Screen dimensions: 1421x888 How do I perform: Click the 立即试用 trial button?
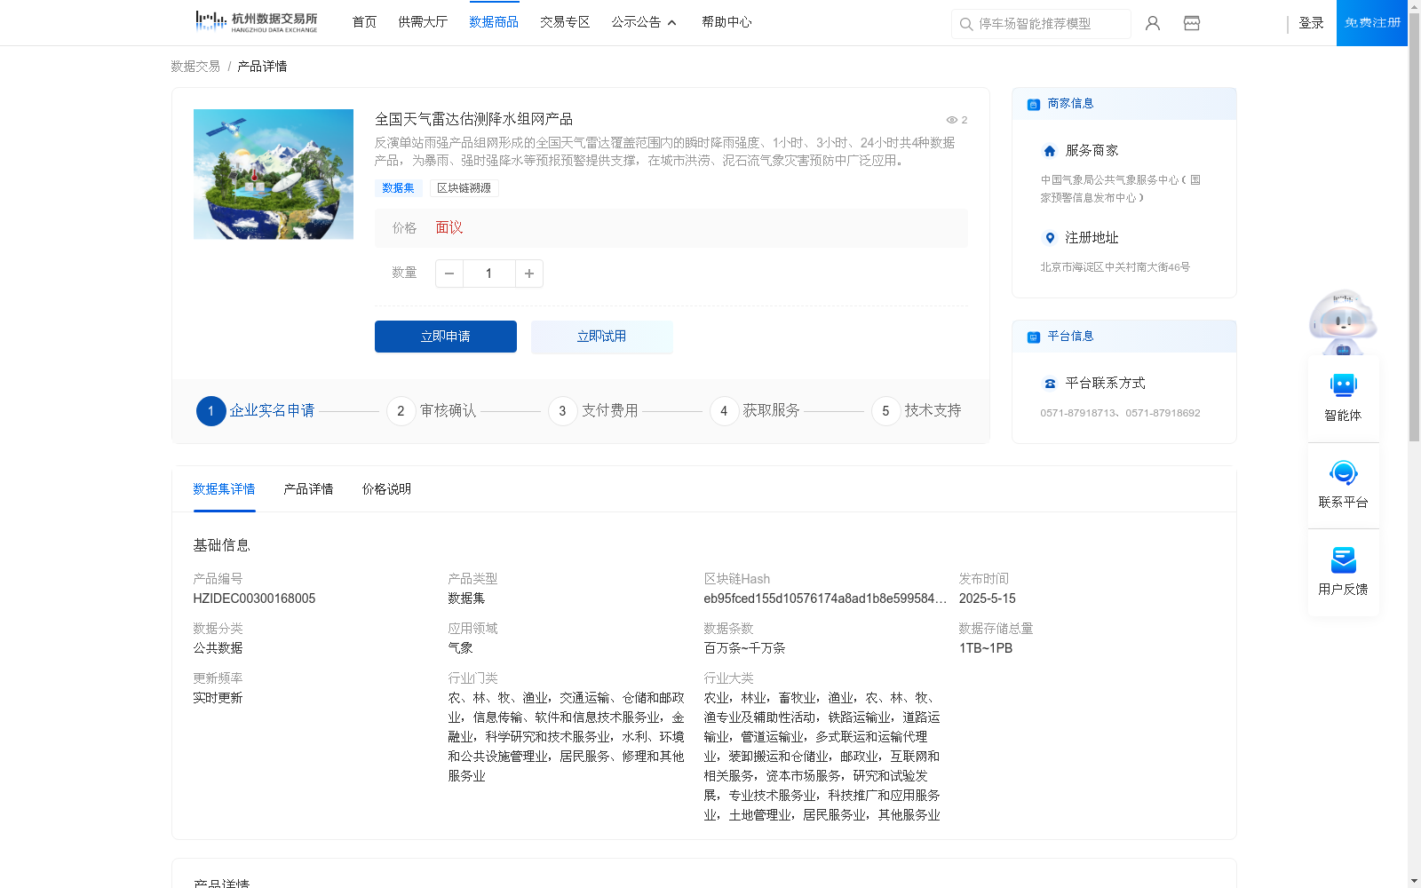pyautogui.click(x=601, y=337)
